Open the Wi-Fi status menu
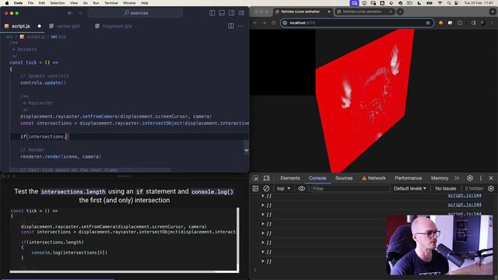The width and height of the screenshot is (498, 280). click(x=440, y=3)
